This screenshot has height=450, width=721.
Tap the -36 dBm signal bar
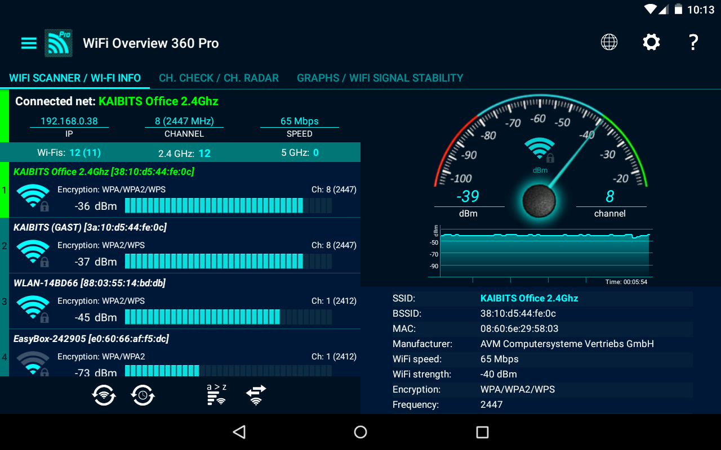[x=228, y=206]
